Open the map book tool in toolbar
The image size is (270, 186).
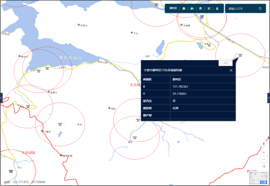pyautogui.click(x=192, y=8)
